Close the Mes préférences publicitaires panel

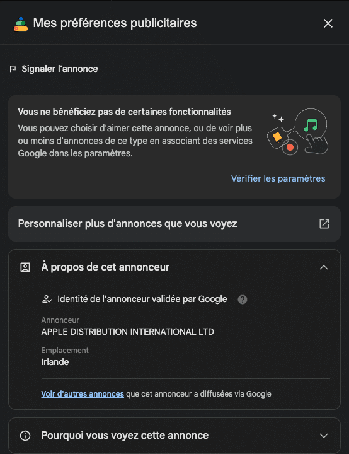pyautogui.click(x=328, y=23)
